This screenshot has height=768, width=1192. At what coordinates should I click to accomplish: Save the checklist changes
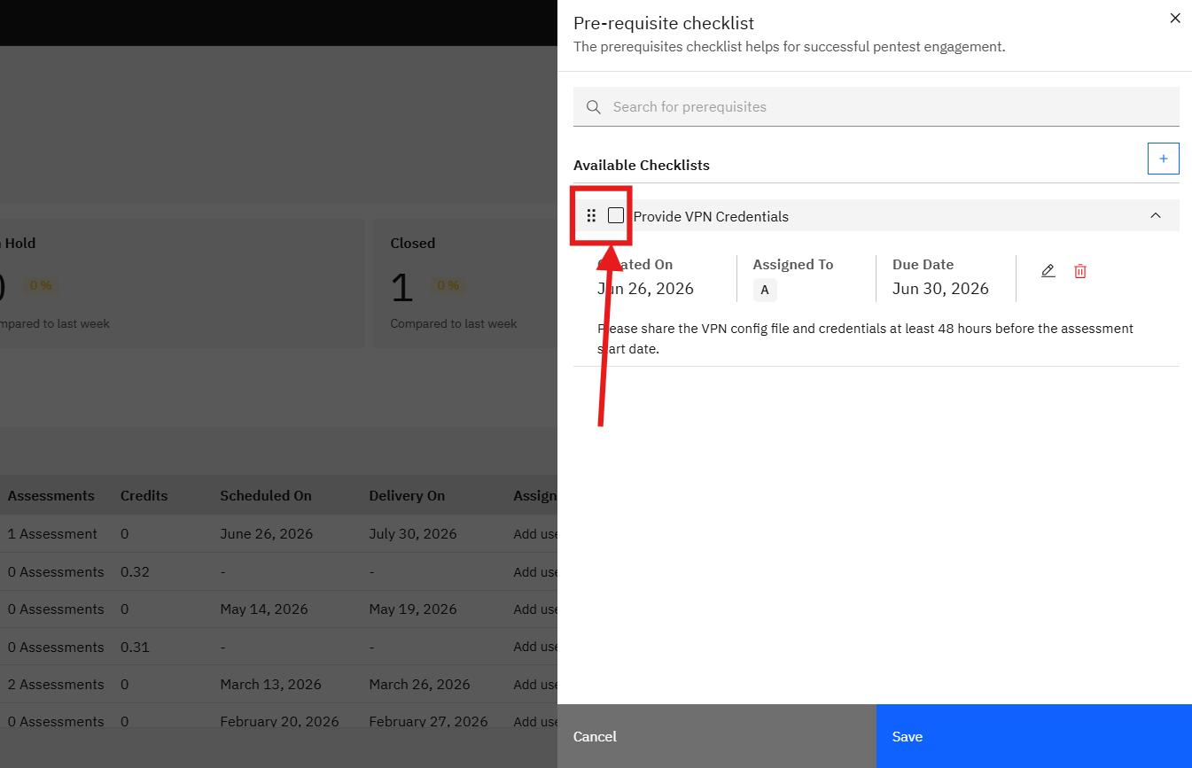(x=1033, y=736)
